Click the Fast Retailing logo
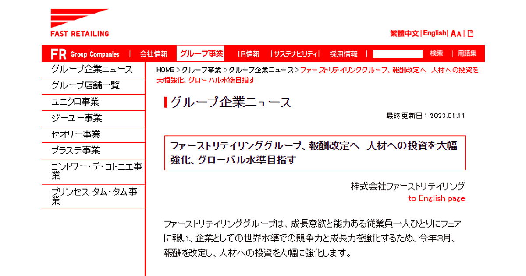This screenshot has width=526, height=276. point(79,23)
